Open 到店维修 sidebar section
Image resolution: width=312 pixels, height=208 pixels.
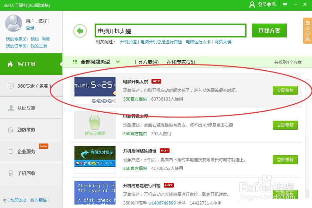[31, 130]
